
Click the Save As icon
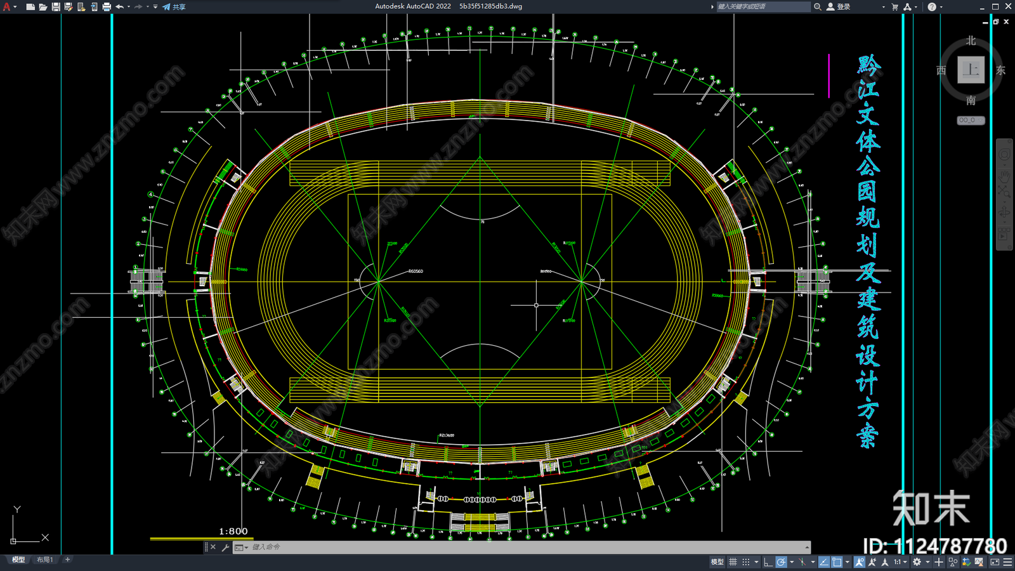(x=69, y=6)
